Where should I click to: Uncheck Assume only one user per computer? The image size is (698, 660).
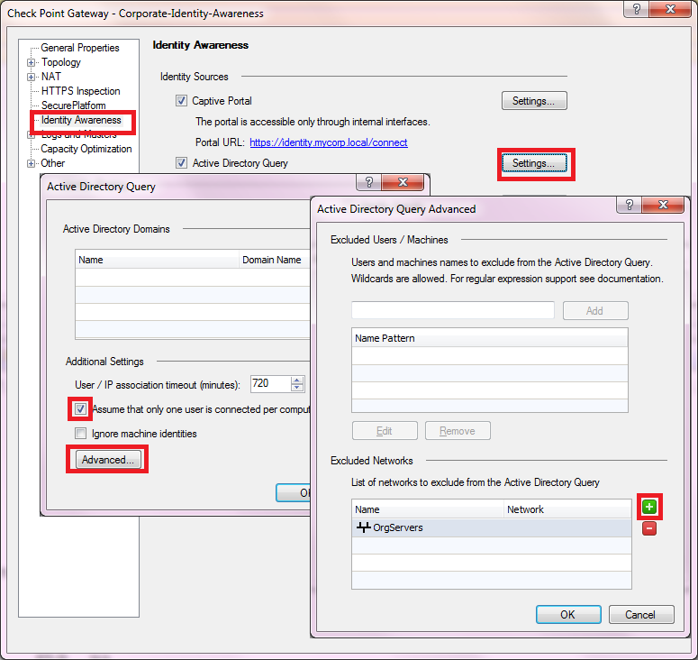point(80,408)
